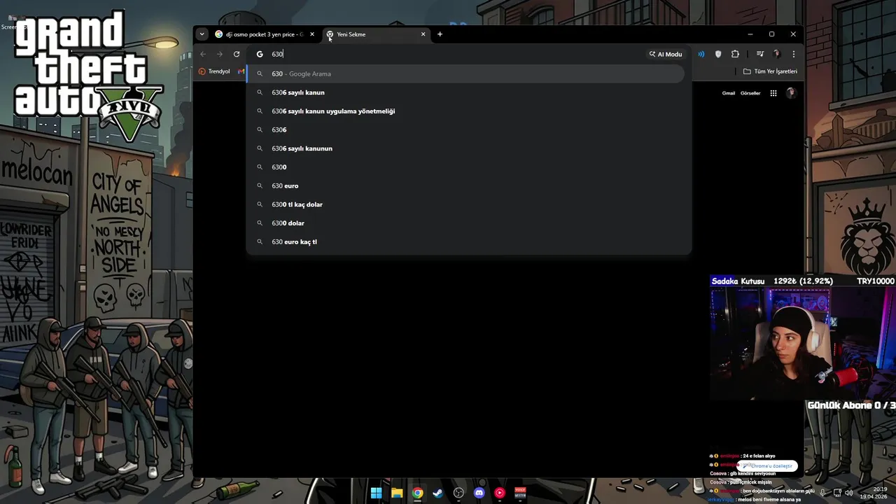This screenshot has width=896, height=504.
Task: Open the Chrome profile avatar in toolbar
Action: [x=776, y=54]
